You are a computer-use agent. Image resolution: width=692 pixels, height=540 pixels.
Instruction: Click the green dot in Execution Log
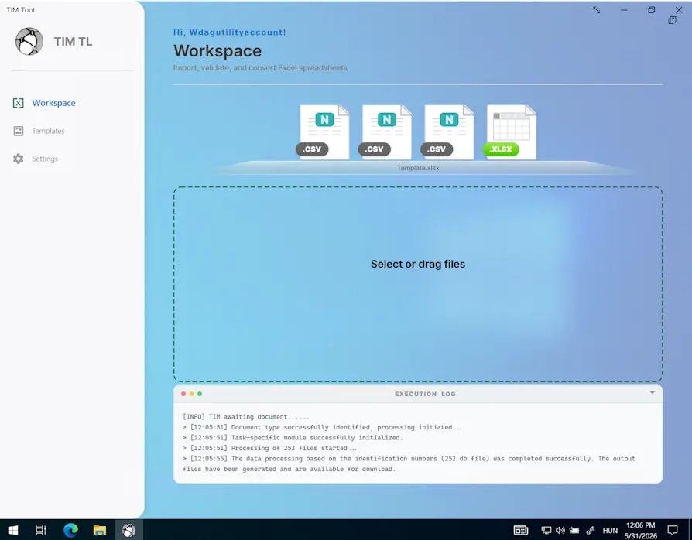(200, 394)
